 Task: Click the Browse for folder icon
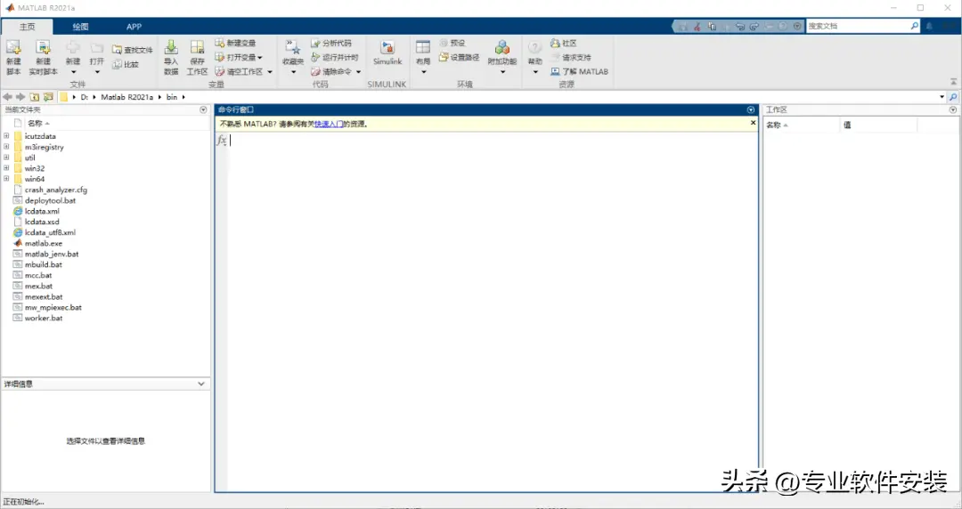[x=48, y=97]
